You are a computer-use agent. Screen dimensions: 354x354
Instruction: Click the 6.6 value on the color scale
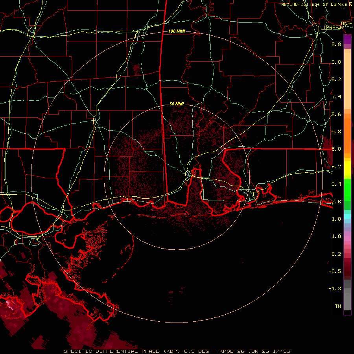click(x=336, y=114)
